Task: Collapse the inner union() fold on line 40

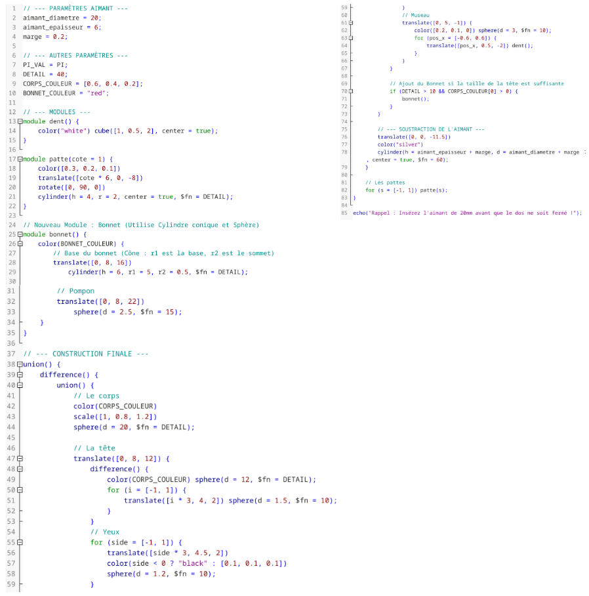Action: pyautogui.click(x=20, y=385)
